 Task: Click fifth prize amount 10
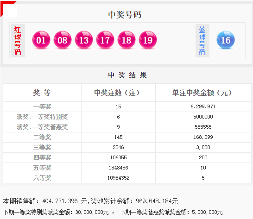tap(203, 168)
